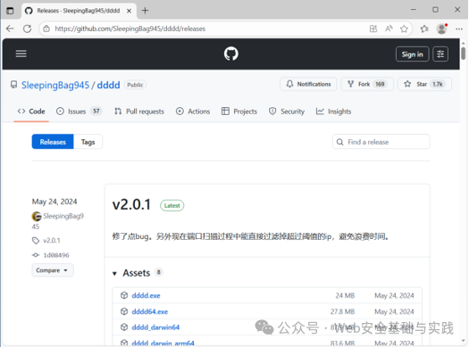Reload the page with the refresh icon

pos(27,29)
